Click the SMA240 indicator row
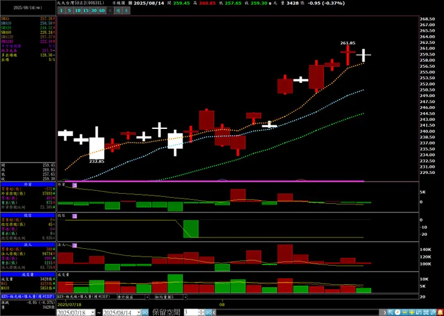This screenshot has height=316, width=444. [x=28, y=41]
